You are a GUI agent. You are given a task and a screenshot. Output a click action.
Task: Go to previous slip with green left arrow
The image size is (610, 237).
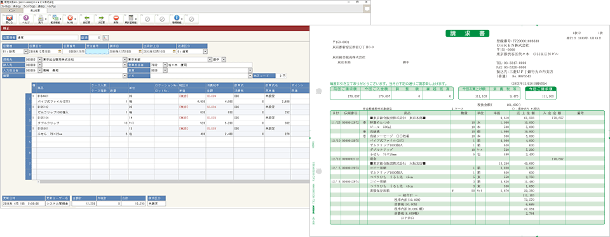point(86,19)
